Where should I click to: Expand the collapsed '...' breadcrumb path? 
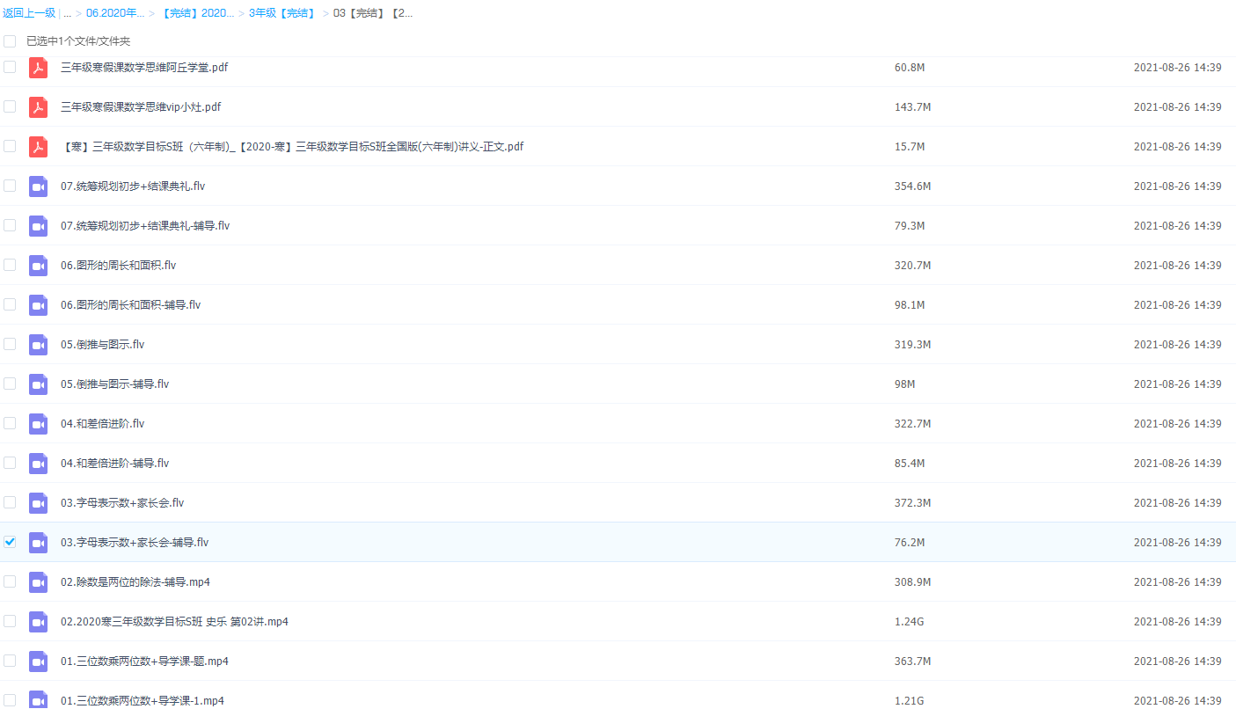pos(67,13)
